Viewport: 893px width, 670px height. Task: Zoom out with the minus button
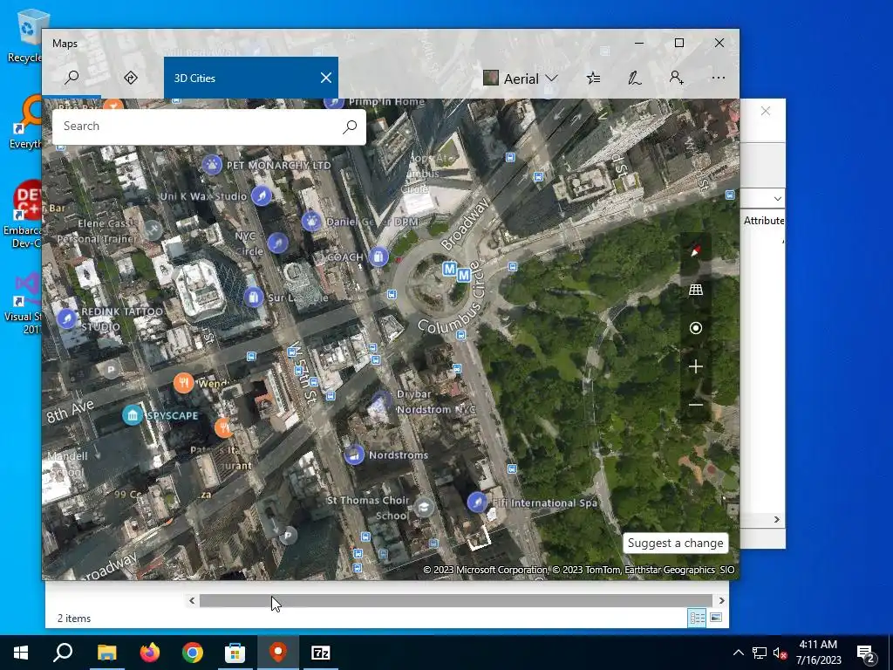pos(695,405)
